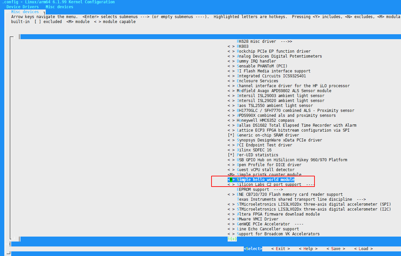Toggle Simple hello_world module state
401x256 pixels.
[x=231, y=180]
